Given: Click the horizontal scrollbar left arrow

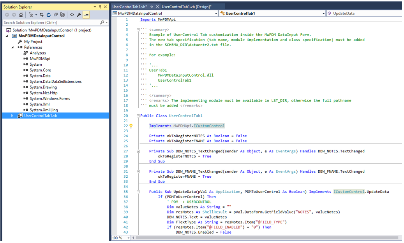Looking at the screenshot, I should point(133,238).
